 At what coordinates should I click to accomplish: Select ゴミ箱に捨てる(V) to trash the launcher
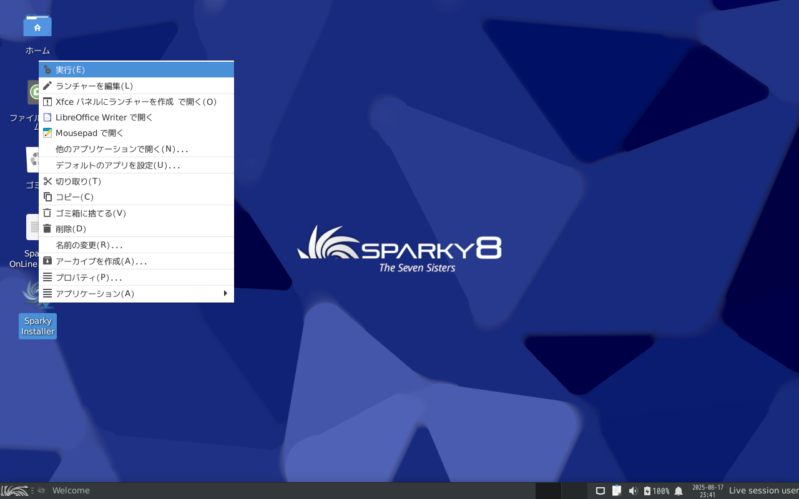pos(136,213)
